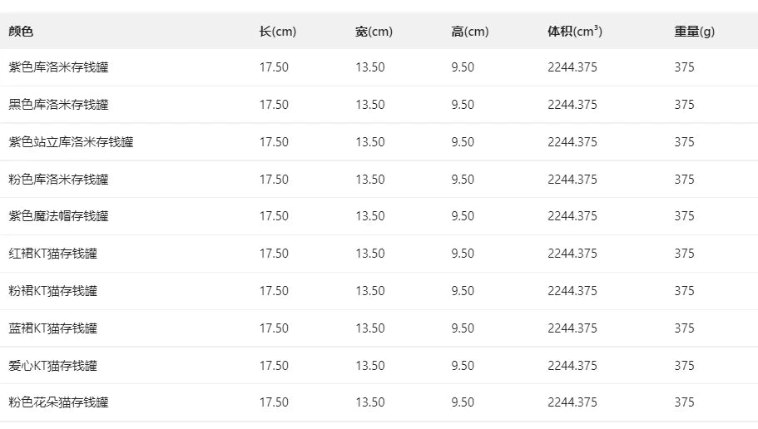Select the 紫色魔法帽存钱罐 row name

tap(58, 216)
